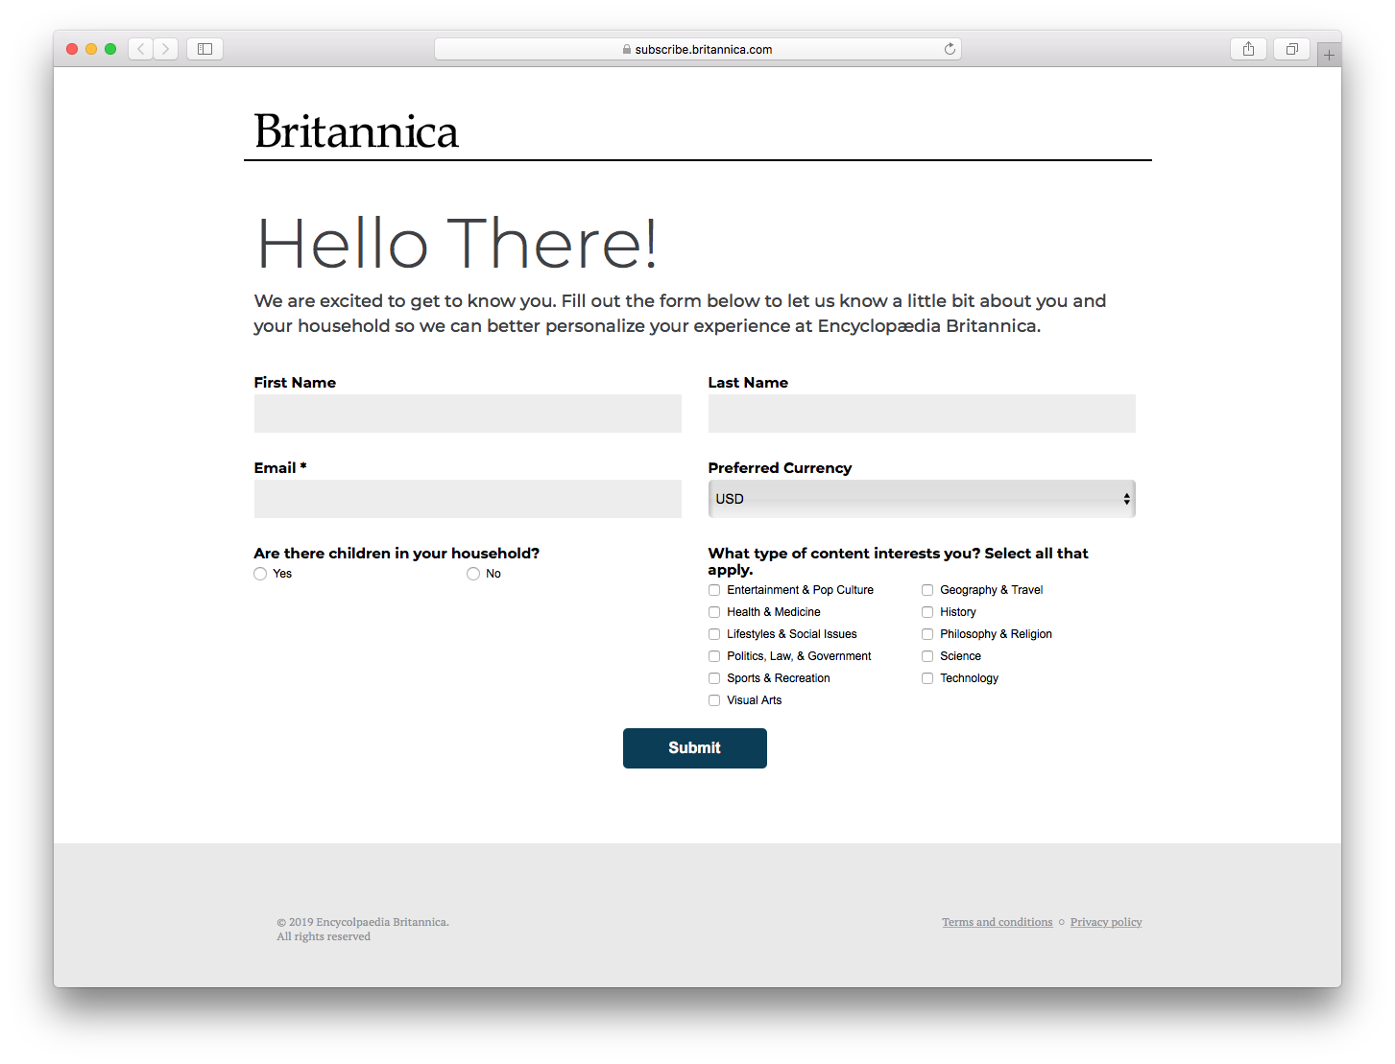
Task: Enable the Technology content interest
Action: pyautogui.click(x=927, y=678)
